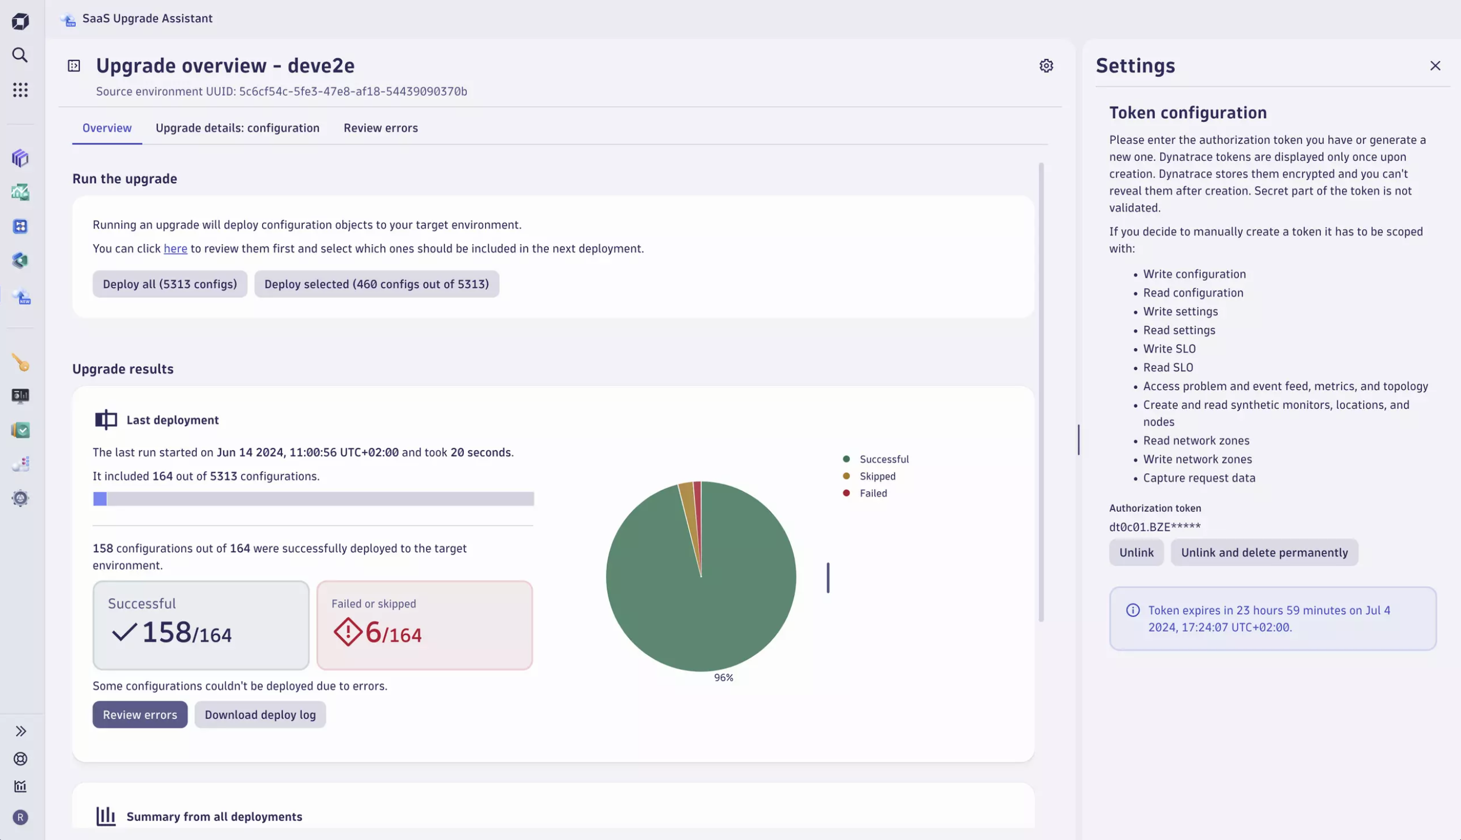1461x840 pixels.
Task: Open the Upgrade details: configuration tab
Action: pyautogui.click(x=237, y=128)
